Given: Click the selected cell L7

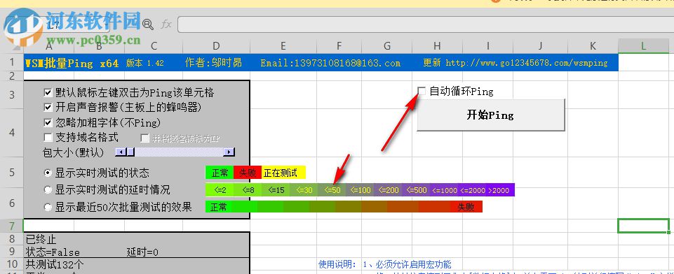Looking at the screenshot, I should tap(643, 226).
